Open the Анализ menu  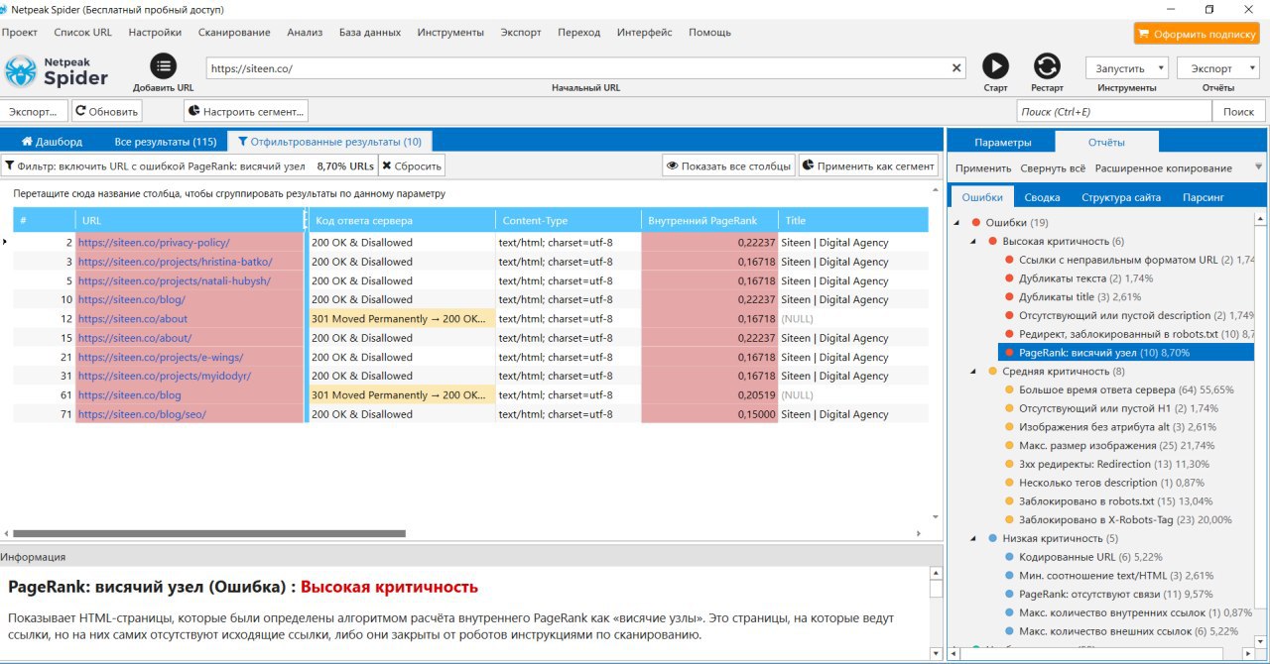(305, 32)
